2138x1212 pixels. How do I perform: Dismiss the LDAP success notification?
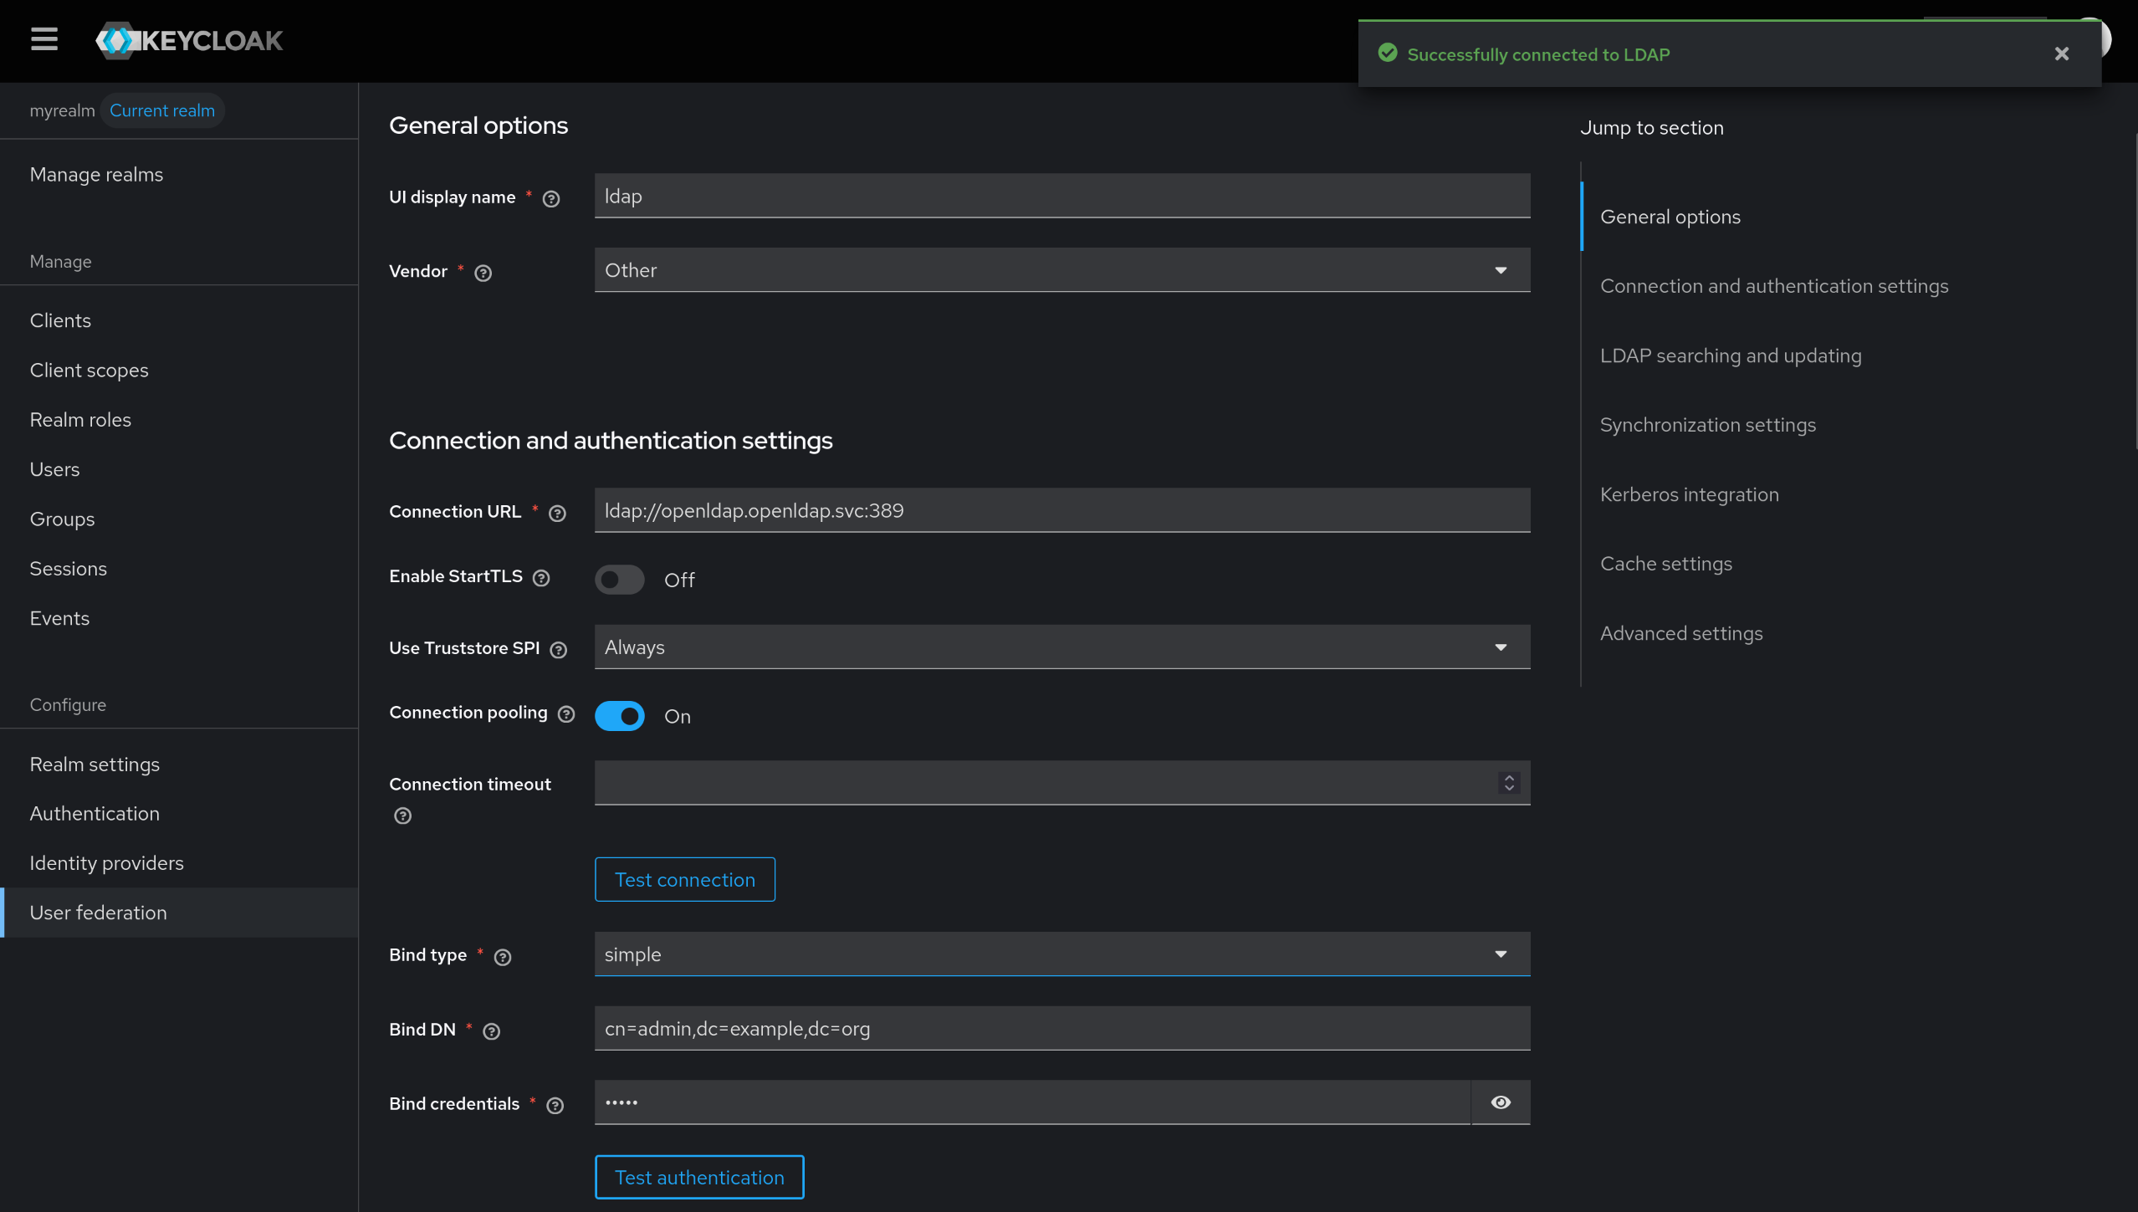[2061, 54]
